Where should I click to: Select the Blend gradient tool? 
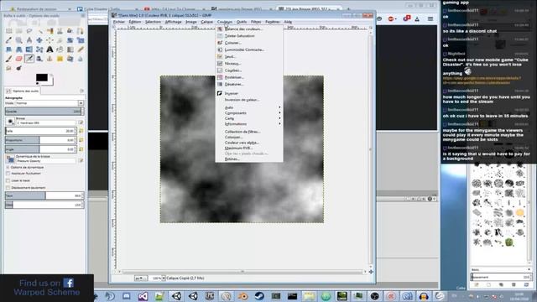(x=70, y=49)
